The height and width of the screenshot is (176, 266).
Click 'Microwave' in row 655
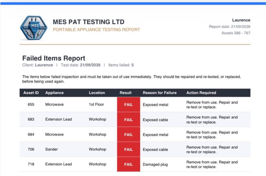tap(54, 104)
